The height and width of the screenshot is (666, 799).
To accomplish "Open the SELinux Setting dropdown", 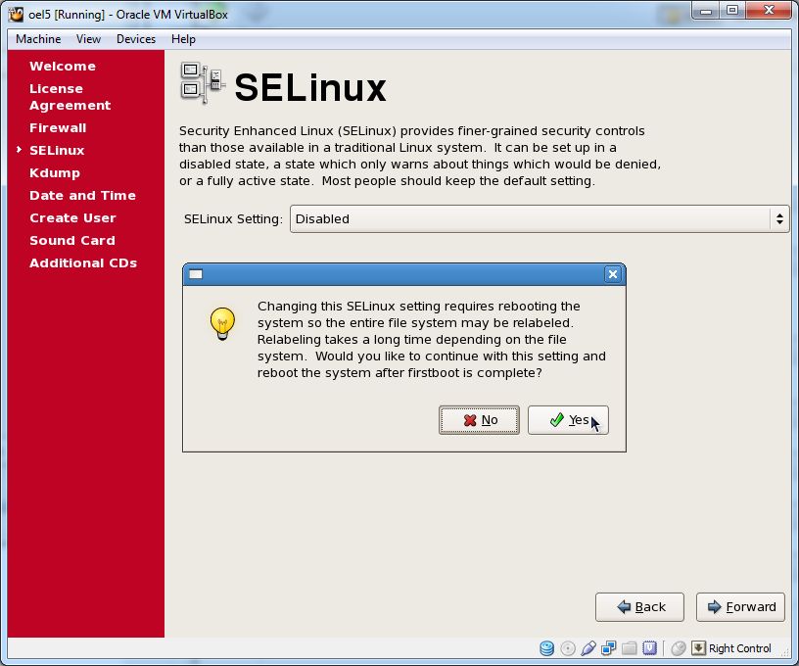I will click(540, 219).
